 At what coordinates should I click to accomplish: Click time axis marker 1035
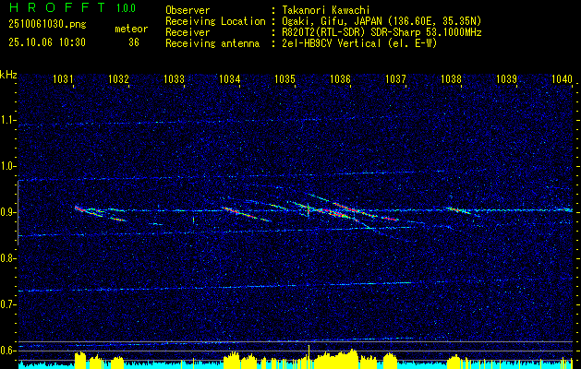[x=284, y=78]
